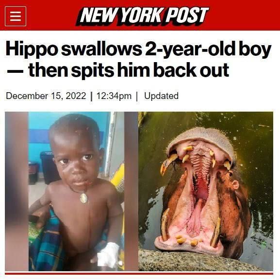Click the boy's pendant necklace in the photo

click(x=84, y=198)
